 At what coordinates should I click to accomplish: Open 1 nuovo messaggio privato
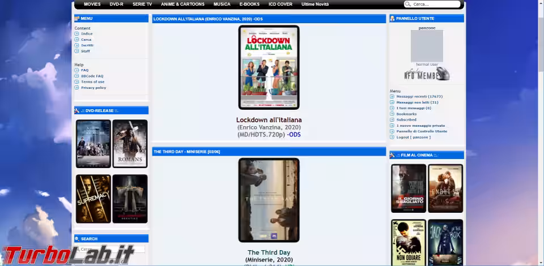421,126
